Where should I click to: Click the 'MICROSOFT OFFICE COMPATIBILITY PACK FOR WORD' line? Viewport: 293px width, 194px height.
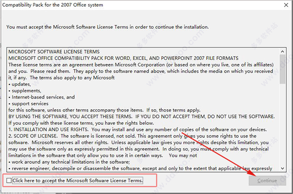click(124, 58)
